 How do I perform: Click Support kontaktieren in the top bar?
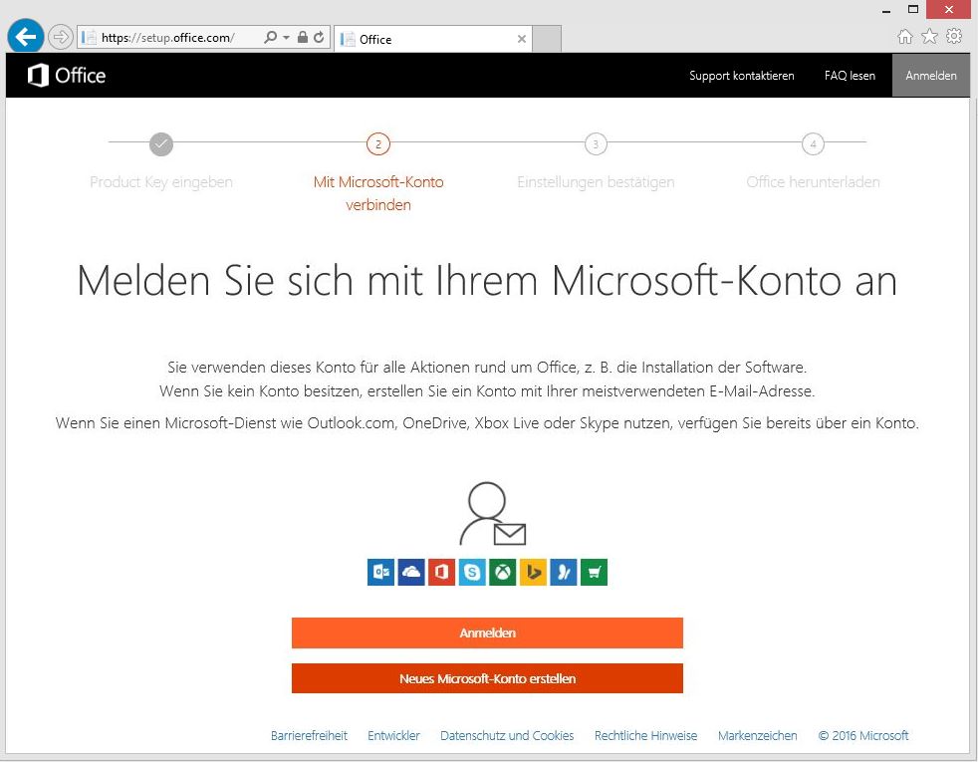click(x=741, y=75)
